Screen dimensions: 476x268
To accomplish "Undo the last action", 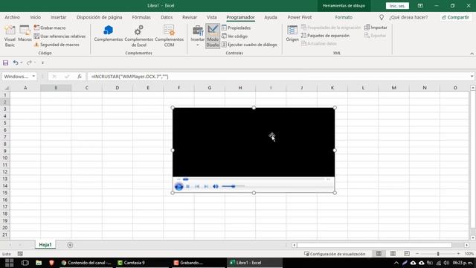I will click(x=15, y=63).
